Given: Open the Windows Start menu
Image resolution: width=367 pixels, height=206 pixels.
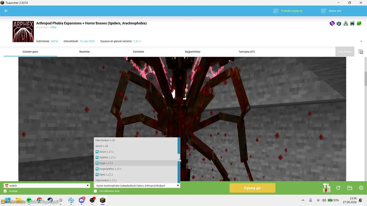Looking at the screenshot, I should pos(8,200).
